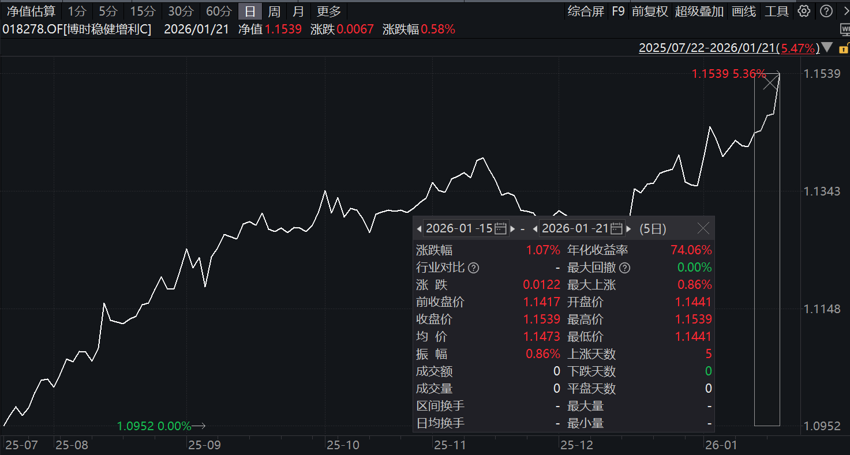Viewport: 850px width, 455px height.
Task: Step the end date 2026-01-21 back one day
Action: click(x=535, y=229)
